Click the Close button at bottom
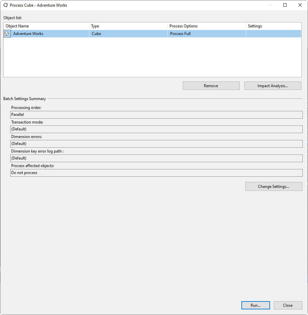This screenshot has width=308, height=315. 288,305
